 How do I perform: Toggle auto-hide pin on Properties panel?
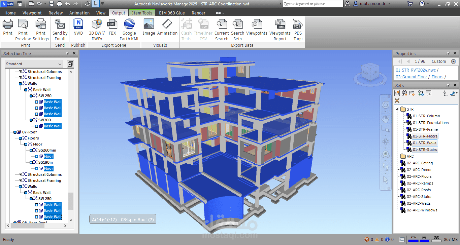point(448,53)
